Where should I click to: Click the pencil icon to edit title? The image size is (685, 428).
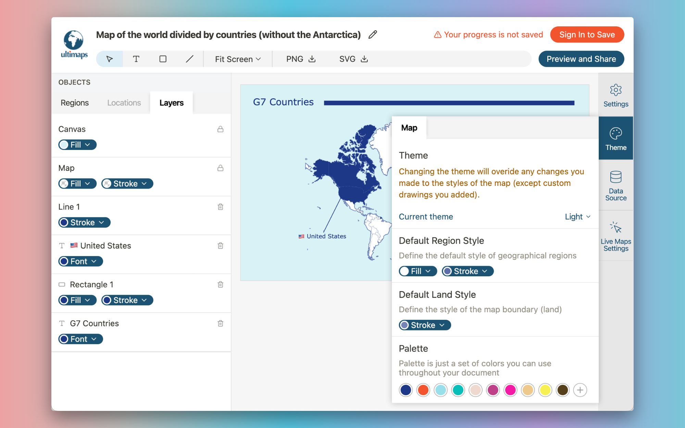373,35
